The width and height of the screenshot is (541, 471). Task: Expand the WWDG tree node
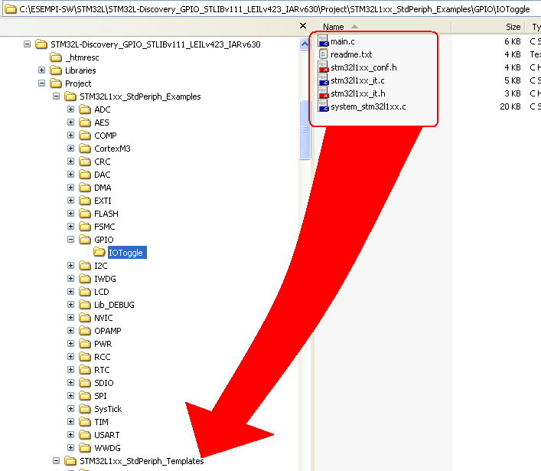coord(70,448)
